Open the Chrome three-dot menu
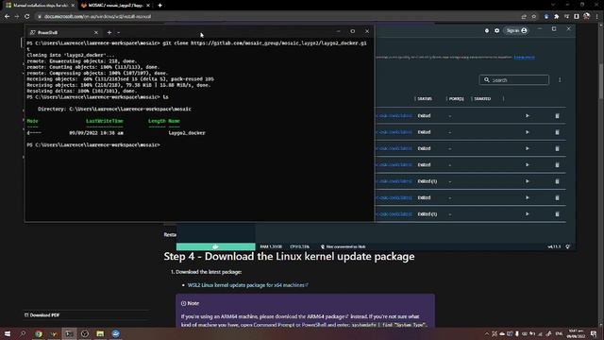 (597, 17)
